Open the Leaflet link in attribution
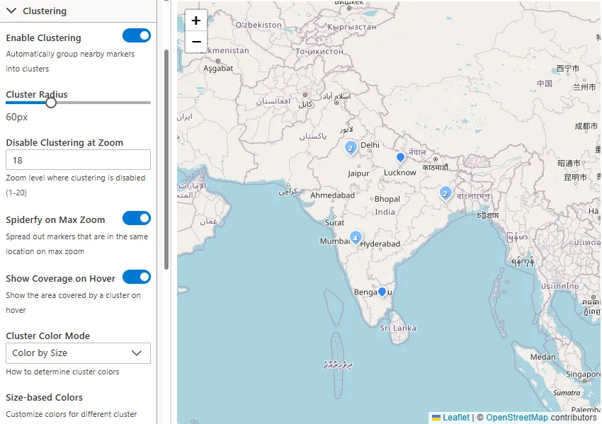The width and height of the screenshot is (602, 424). pyautogui.click(x=455, y=418)
